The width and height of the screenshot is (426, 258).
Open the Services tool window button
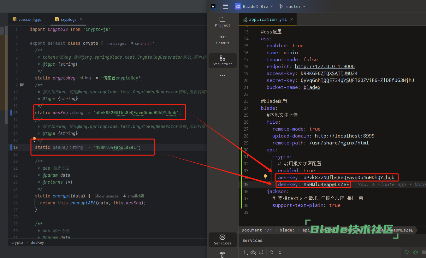[222, 240]
